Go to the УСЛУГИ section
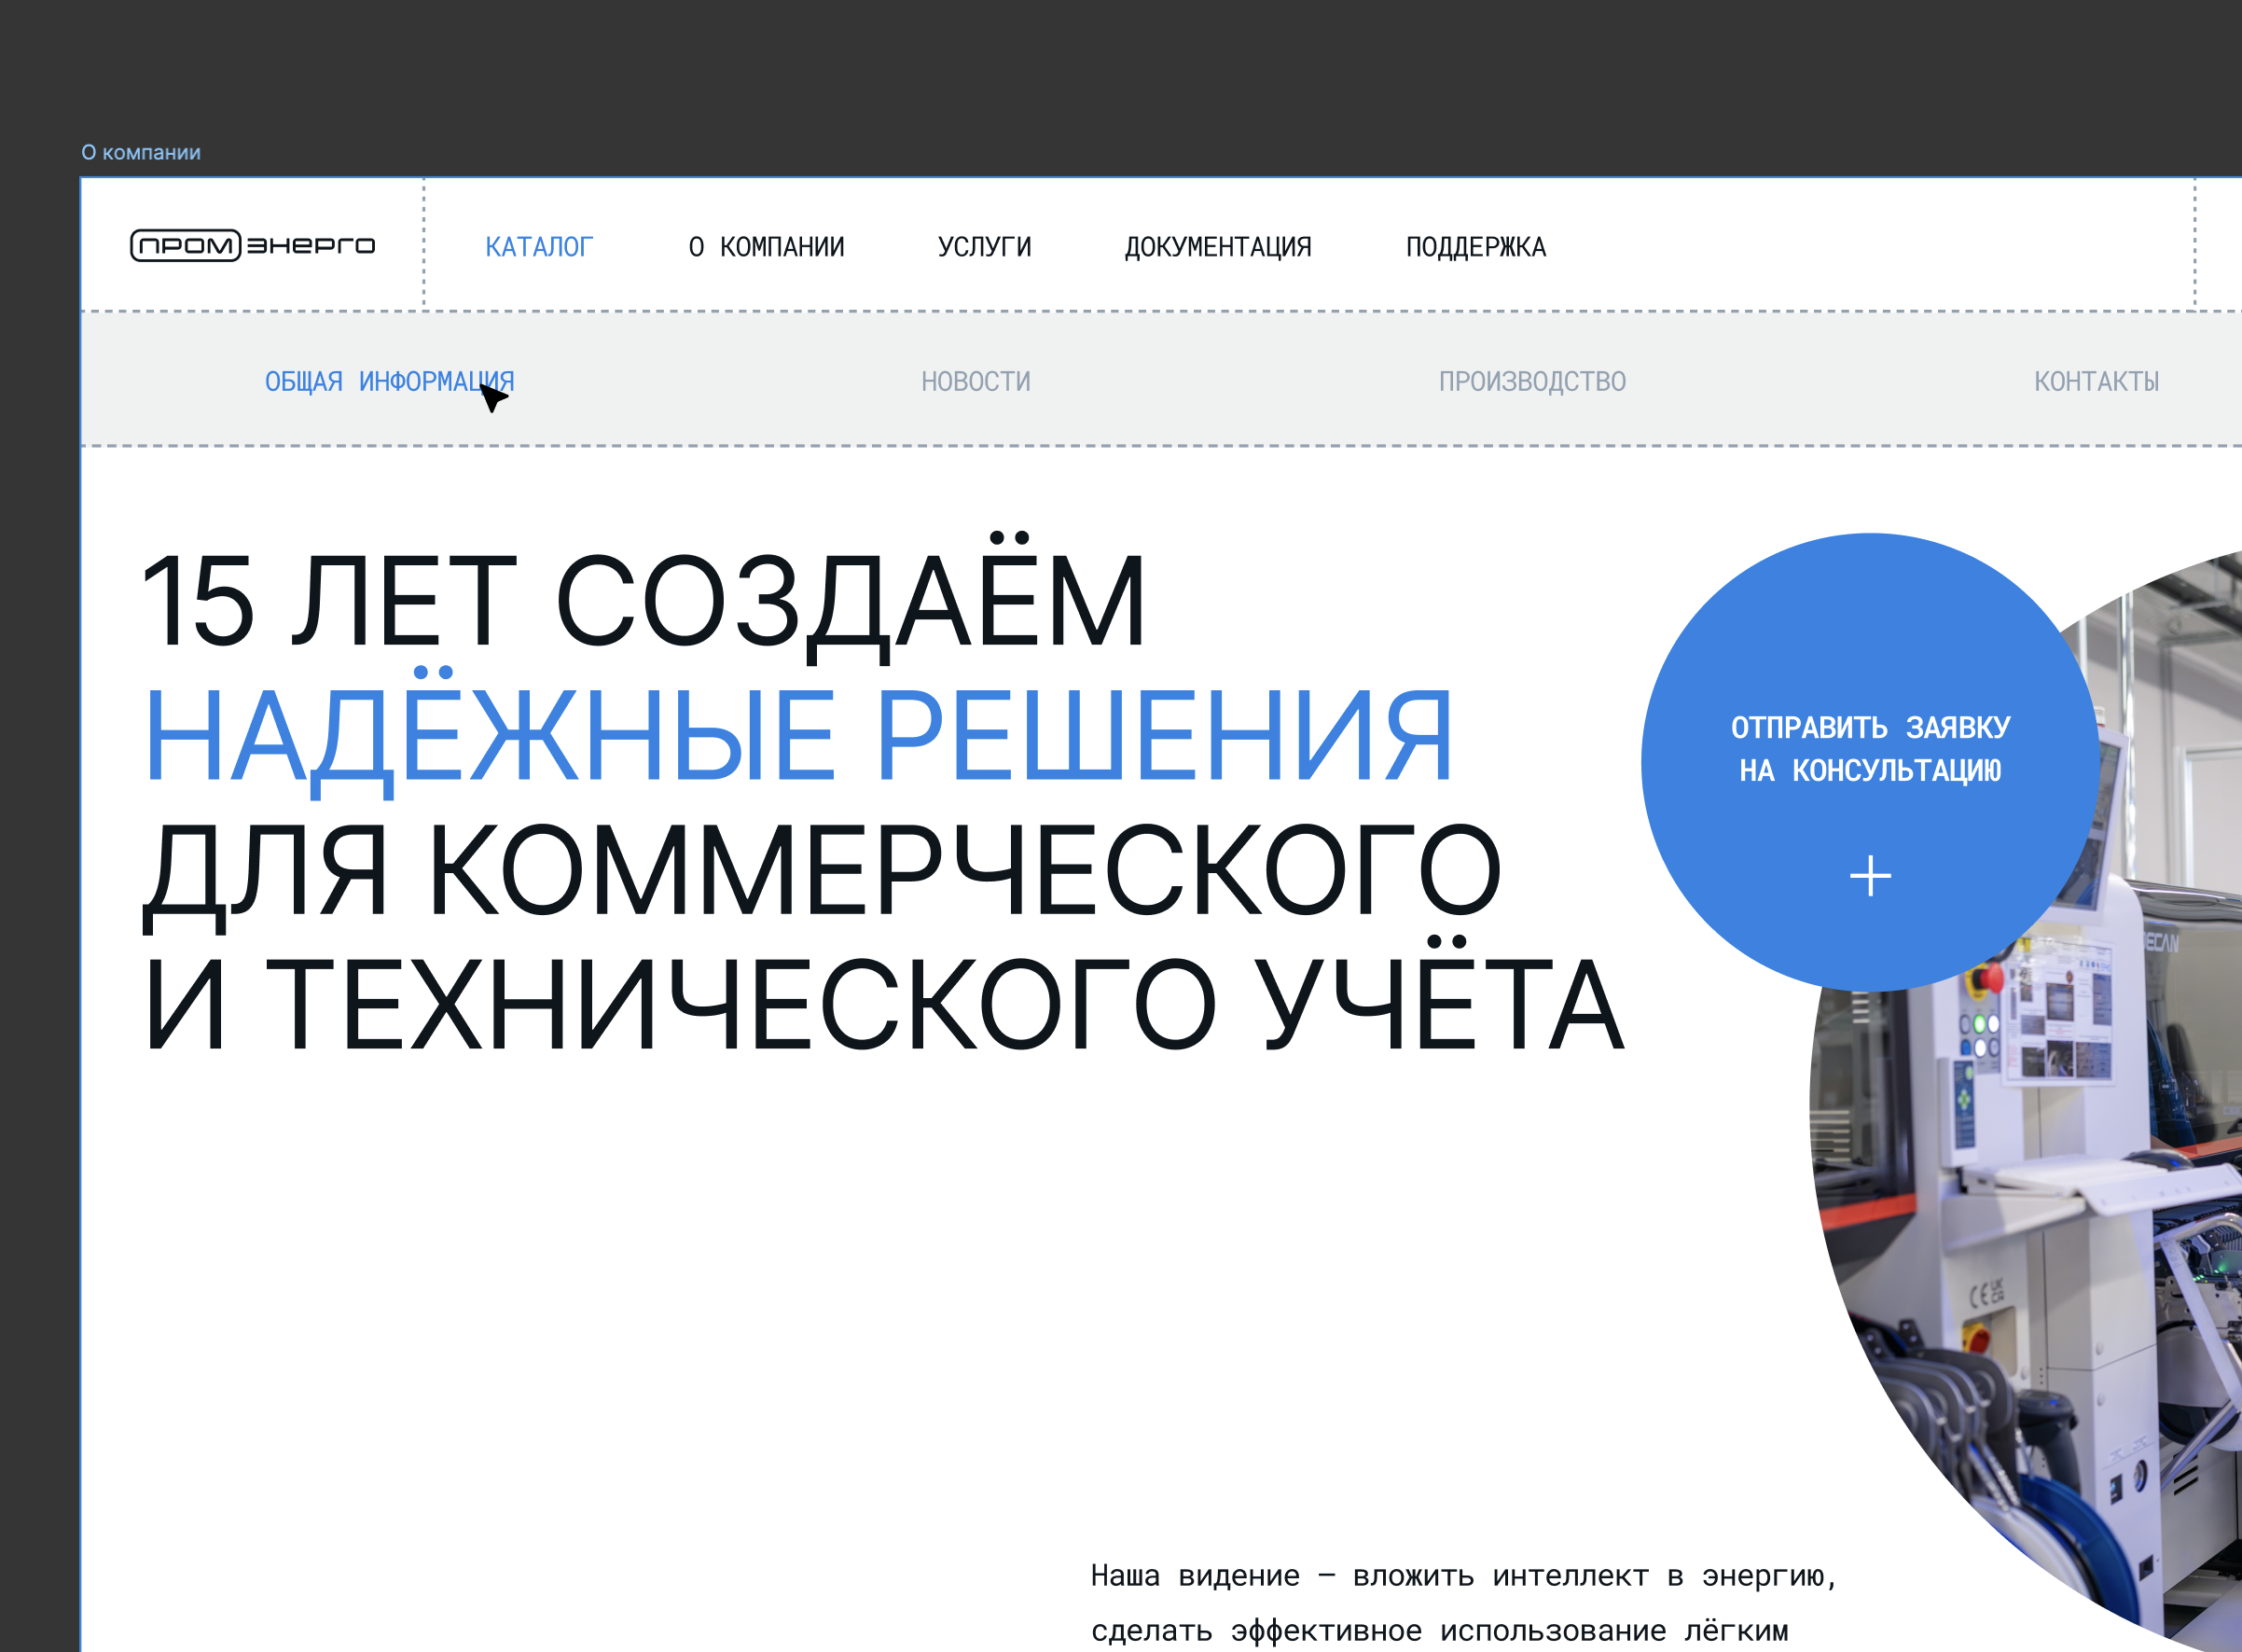 pyautogui.click(x=985, y=247)
